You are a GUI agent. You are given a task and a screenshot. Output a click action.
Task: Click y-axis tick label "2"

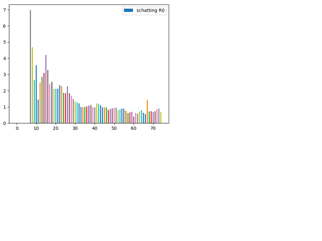[4, 91]
